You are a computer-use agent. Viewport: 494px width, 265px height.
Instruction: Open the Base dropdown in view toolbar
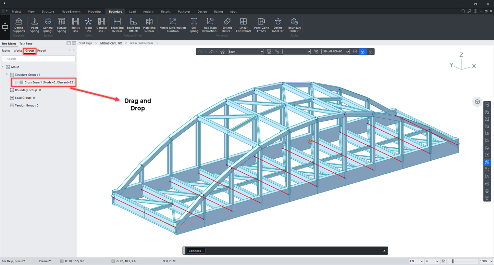click(246, 52)
